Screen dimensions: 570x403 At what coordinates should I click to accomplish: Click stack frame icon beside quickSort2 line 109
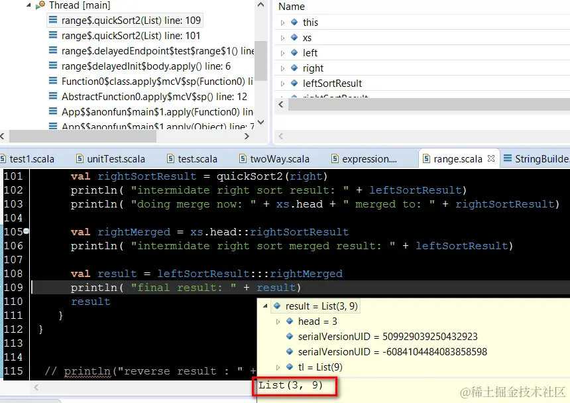tap(53, 20)
